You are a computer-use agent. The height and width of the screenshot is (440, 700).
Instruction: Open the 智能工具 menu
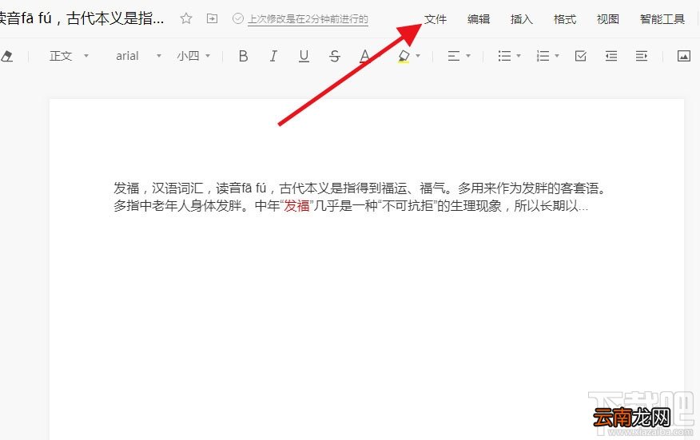(662, 19)
